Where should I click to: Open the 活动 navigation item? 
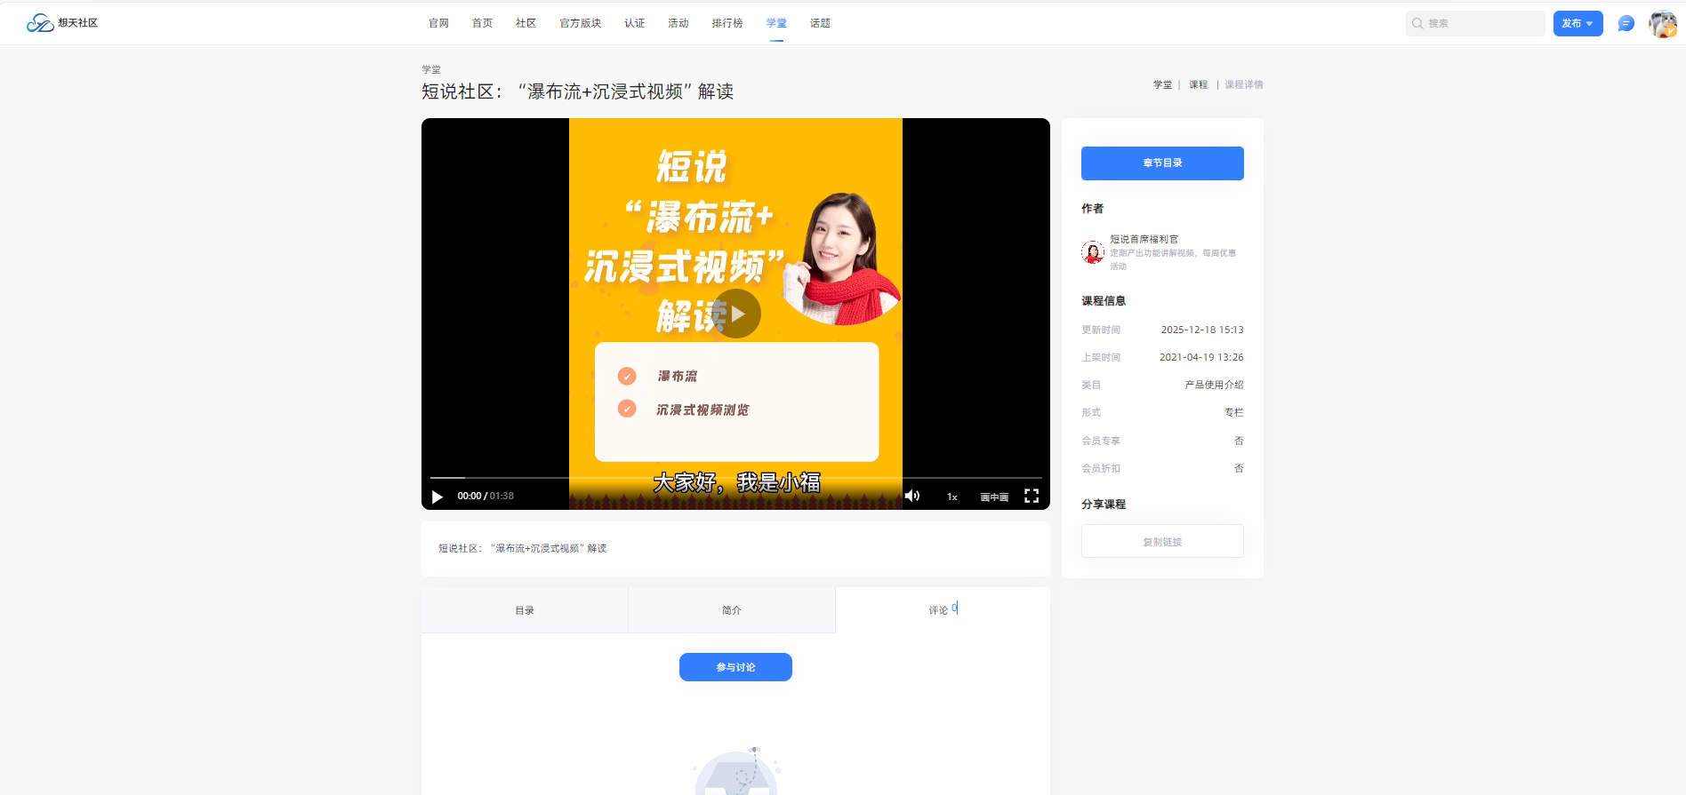coord(678,23)
